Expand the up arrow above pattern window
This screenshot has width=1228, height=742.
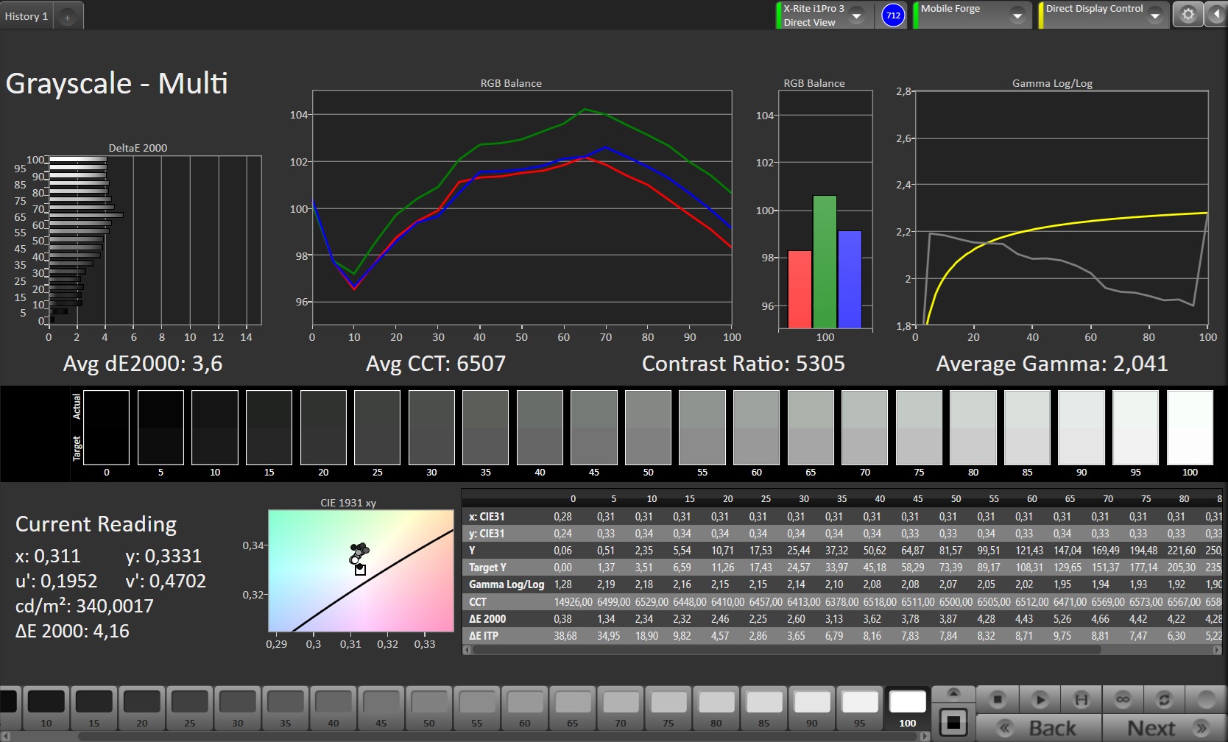[x=953, y=693]
